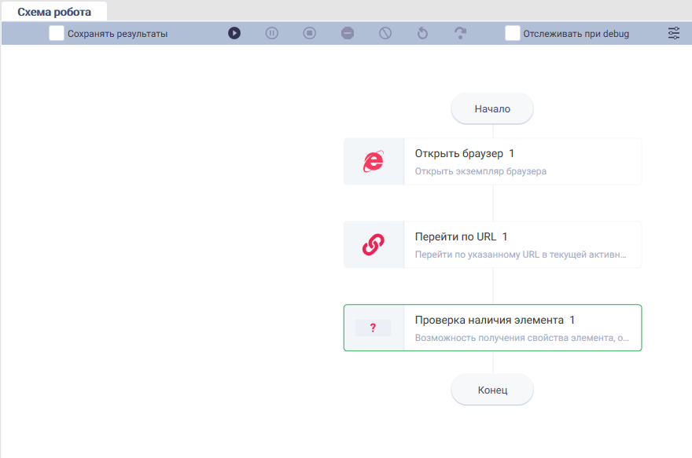Select the Начало start node
This screenshot has width=692, height=458.
(x=492, y=108)
